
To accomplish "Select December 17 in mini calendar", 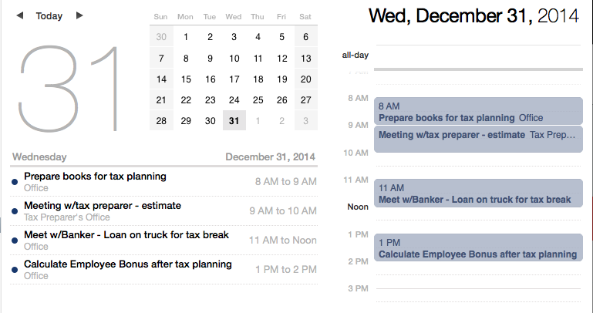I will pyautogui.click(x=234, y=79).
